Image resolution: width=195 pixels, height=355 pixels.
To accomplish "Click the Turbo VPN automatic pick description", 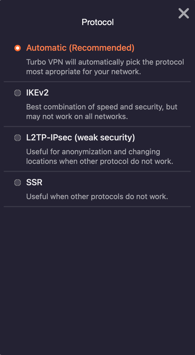I will (105, 67).
